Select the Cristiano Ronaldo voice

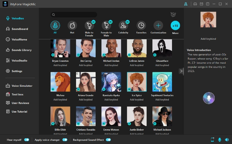point(86,116)
